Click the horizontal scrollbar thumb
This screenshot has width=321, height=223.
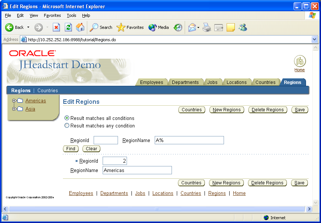[x=157, y=209]
